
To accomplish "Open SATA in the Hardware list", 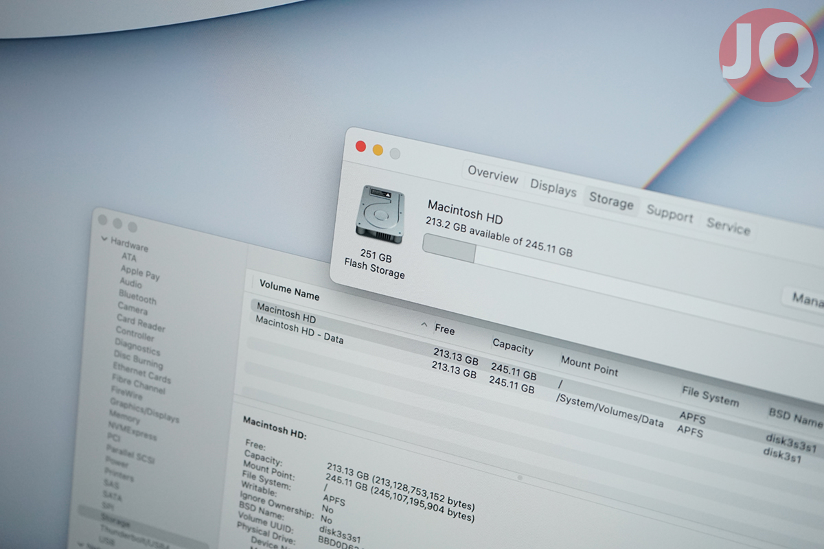I will (x=113, y=495).
